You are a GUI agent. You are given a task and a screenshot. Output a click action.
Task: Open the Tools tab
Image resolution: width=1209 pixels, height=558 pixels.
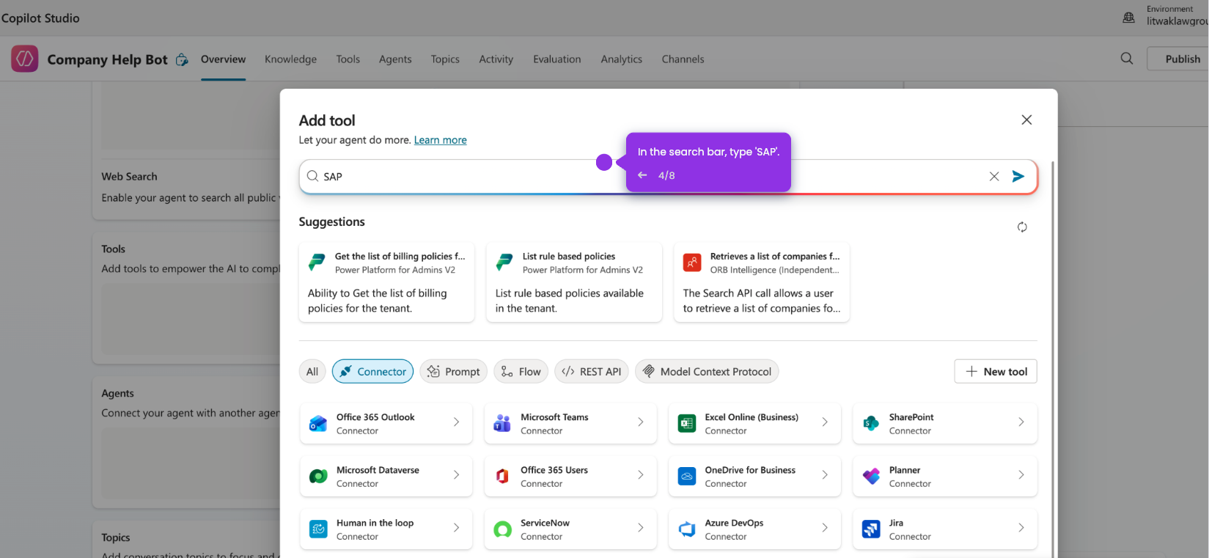click(x=348, y=59)
